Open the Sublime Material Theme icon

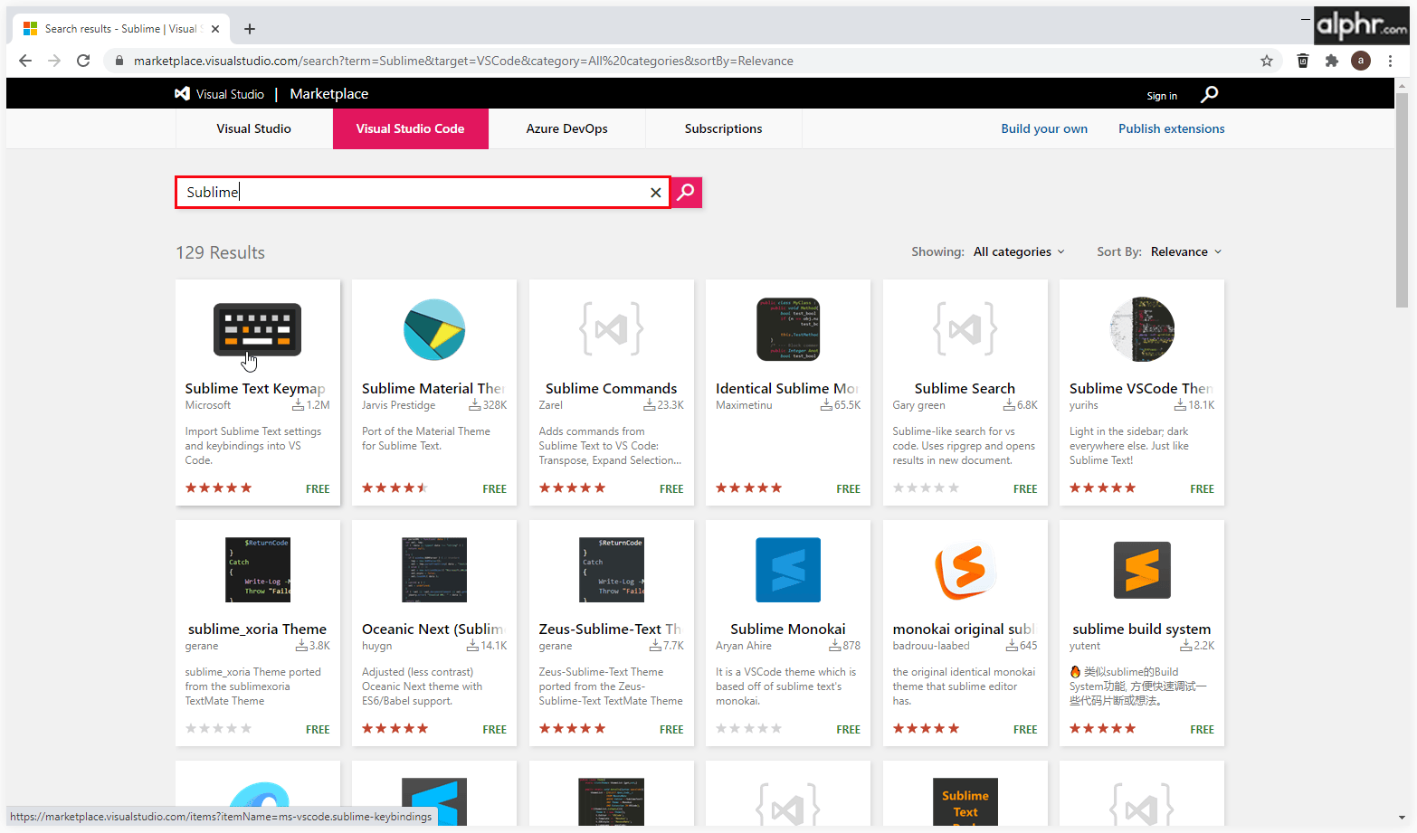pyautogui.click(x=434, y=330)
